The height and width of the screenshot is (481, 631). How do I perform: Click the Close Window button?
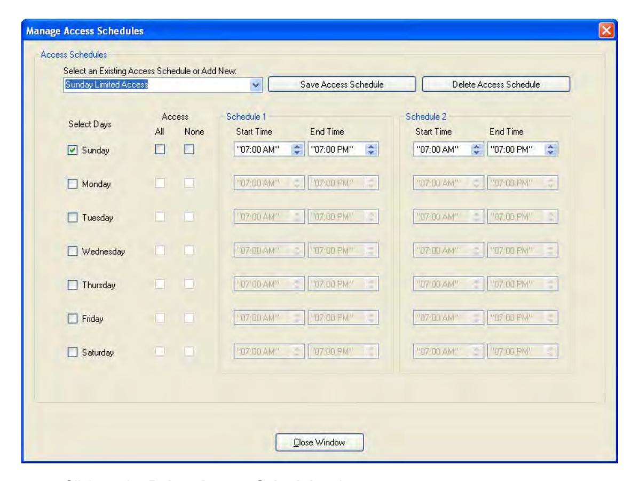pyautogui.click(x=319, y=443)
